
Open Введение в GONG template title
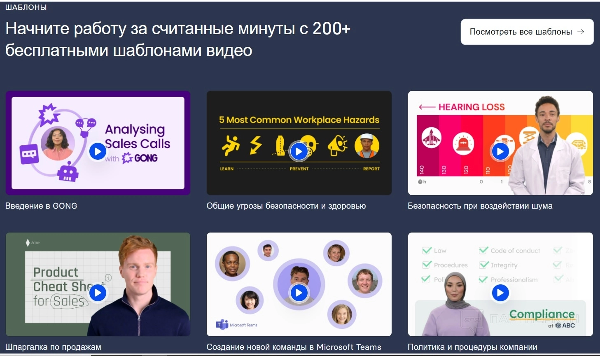click(x=41, y=206)
